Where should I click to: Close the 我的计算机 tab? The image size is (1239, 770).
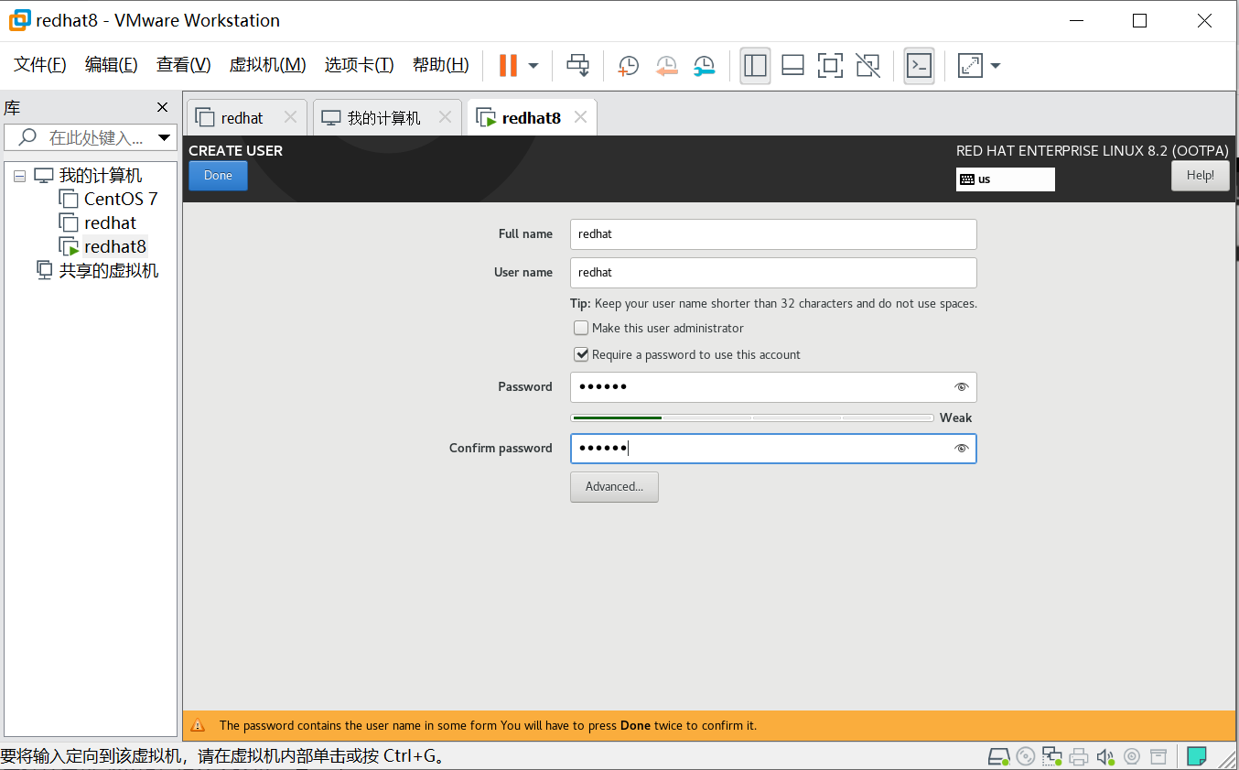coord(445,117)
